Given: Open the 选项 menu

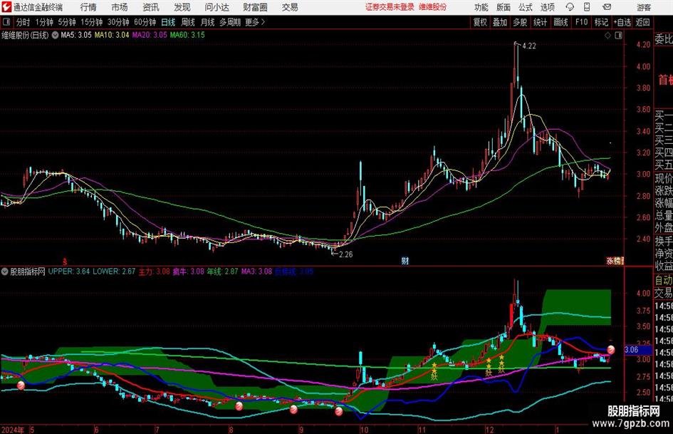Looking at the screenshot, I should tap(547, 7).
